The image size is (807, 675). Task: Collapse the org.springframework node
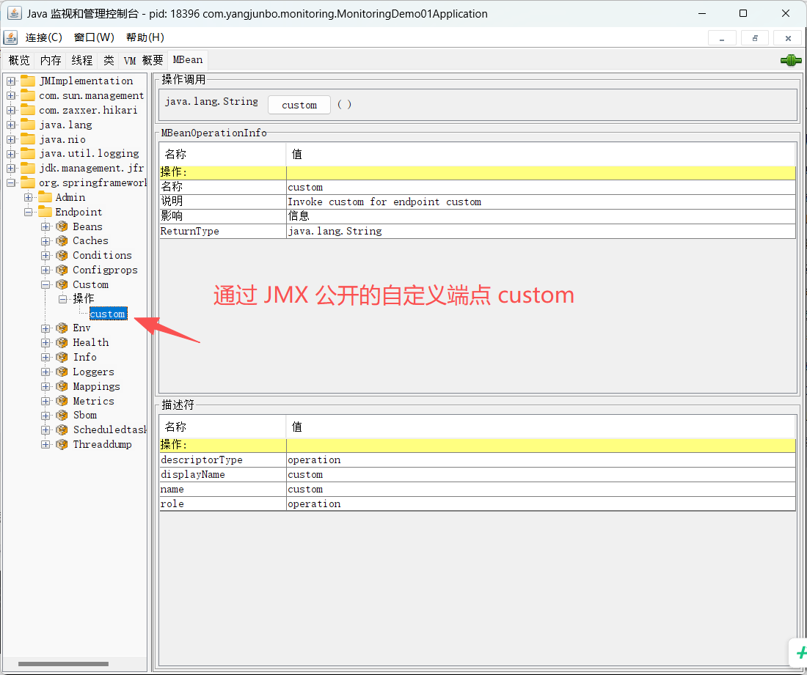click(x=10, y=182)
